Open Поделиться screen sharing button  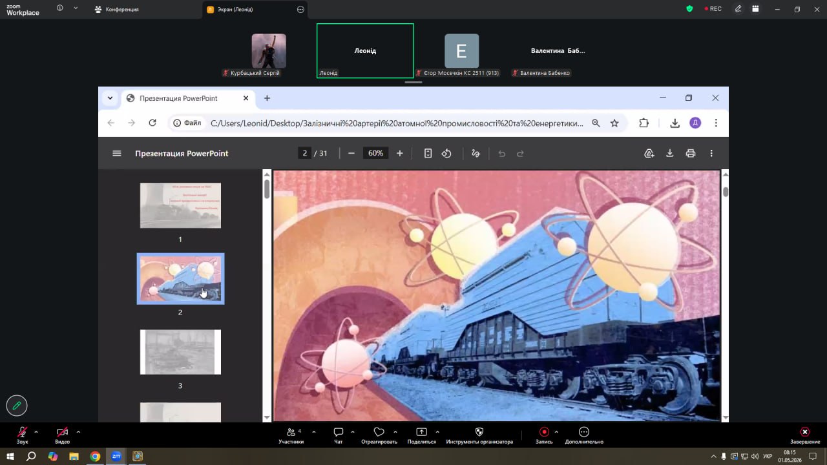421,436
